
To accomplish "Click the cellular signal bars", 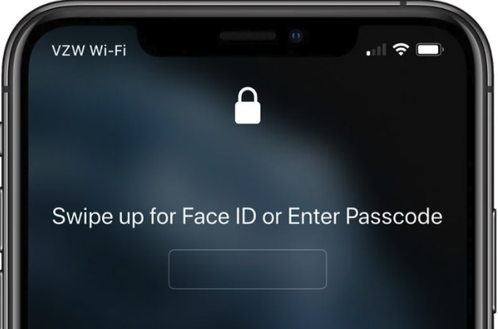I will [x=376, y=50].
